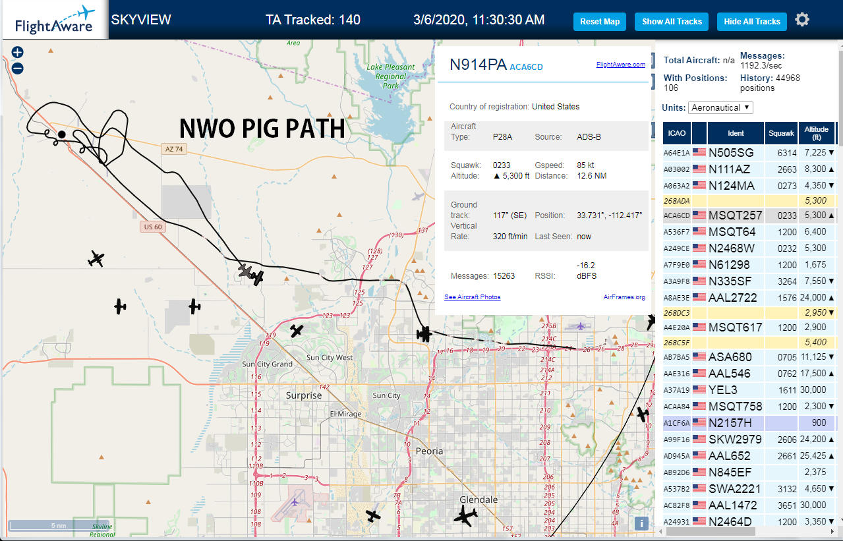Click the purple airport icon at Luke AFB

pyautogui.click(x=294, y=503)
